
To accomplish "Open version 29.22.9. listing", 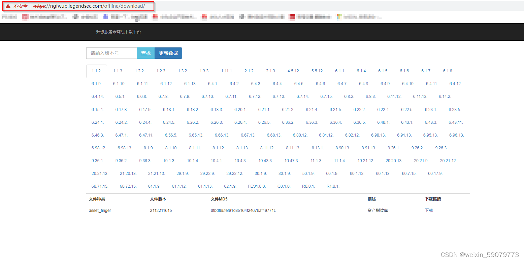I will pyautogui.click(x=208, y=173).
